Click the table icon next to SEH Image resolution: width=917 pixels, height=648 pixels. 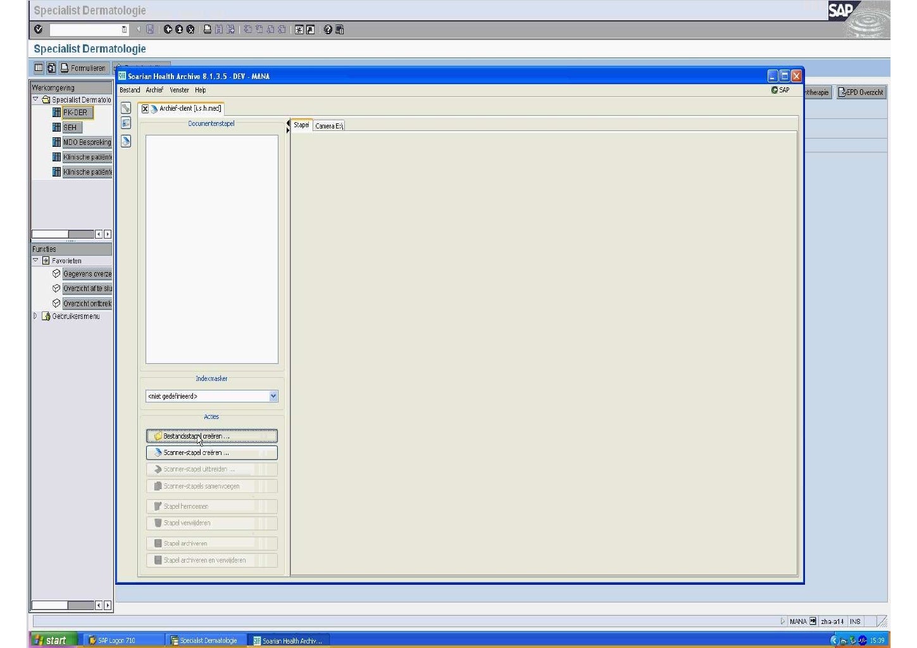coord(56,127)
